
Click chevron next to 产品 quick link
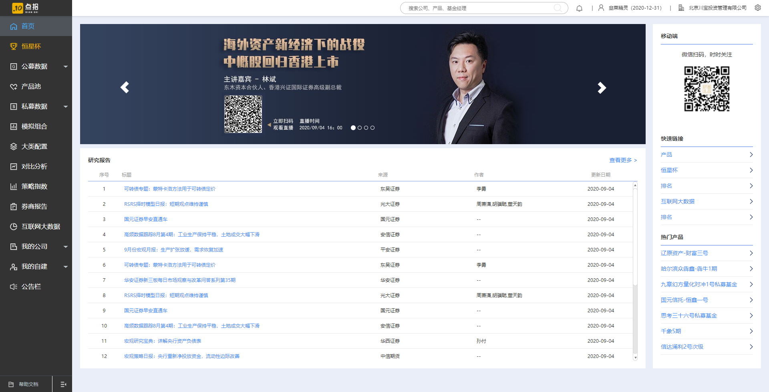pos(751,155)
